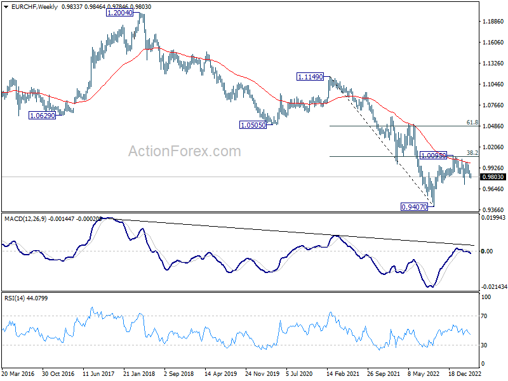508x381 pixels.
Task: Click the EURCHF,Weekly chart title
Action: click(30, 6)
